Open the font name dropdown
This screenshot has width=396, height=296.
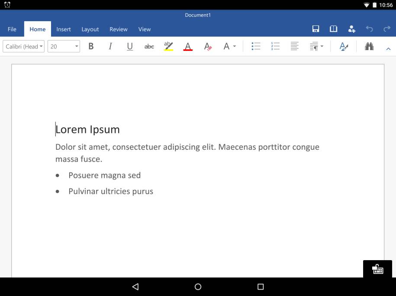pyautogui.click(x=23, y=46)
